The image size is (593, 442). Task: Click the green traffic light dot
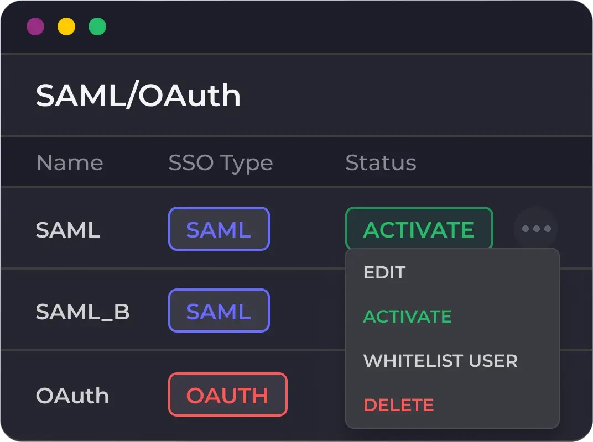tap(97, 26)
